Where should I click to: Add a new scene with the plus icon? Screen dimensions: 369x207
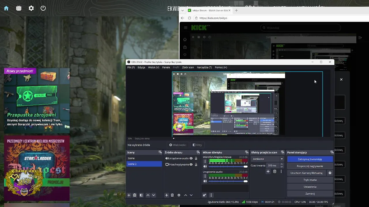click(129, 195)
